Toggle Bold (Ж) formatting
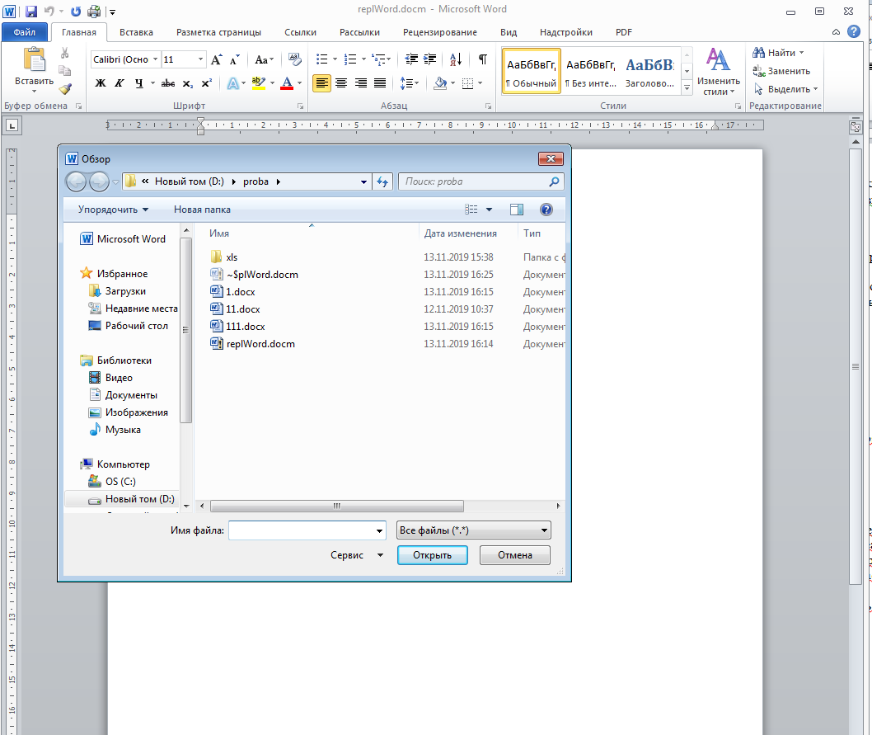Image resolution: width=872 pixels, height=735 pixels. 100,83
